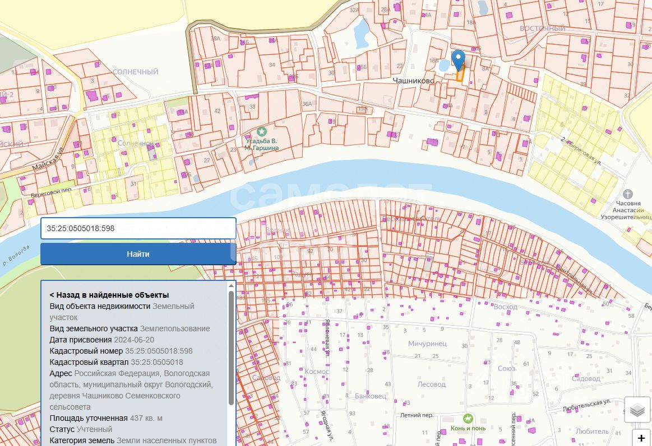Click the blue location pin marker
Image resolution: width=652 pixels, height=446 pixels.
pyautogui.click(x=459, y=59)
